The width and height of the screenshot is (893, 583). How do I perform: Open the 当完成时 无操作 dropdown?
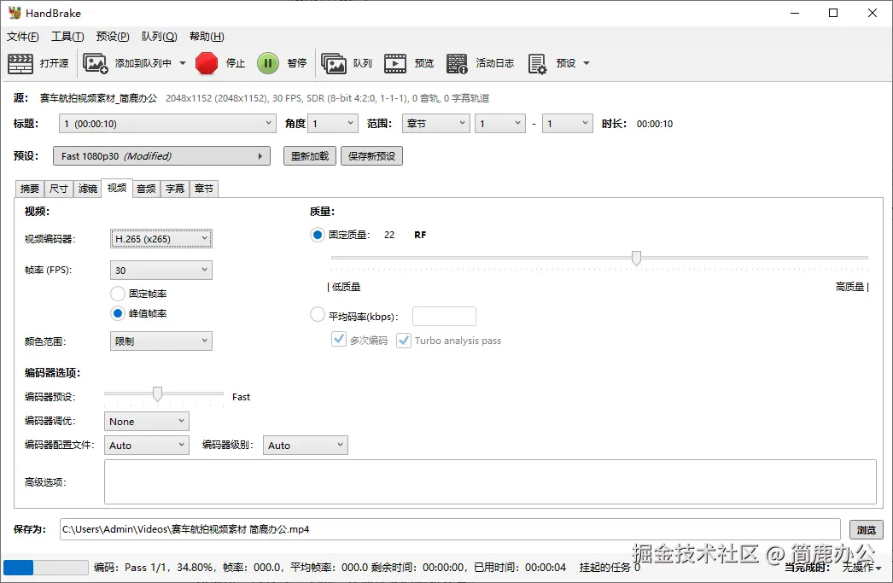click(x=861, y=568)
